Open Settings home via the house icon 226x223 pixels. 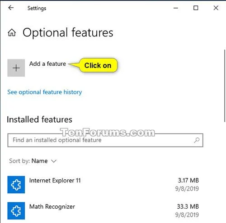click(12, 32)
